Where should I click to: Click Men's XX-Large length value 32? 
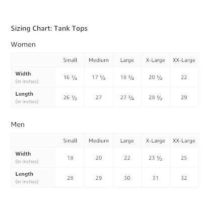pos(184,178)
